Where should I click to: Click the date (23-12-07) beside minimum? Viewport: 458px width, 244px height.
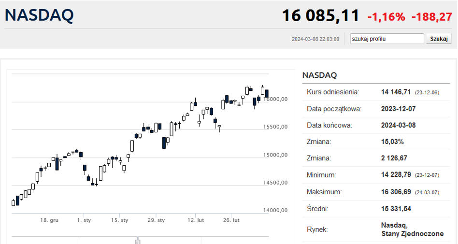pyautogui.click(x=427, y=175)
